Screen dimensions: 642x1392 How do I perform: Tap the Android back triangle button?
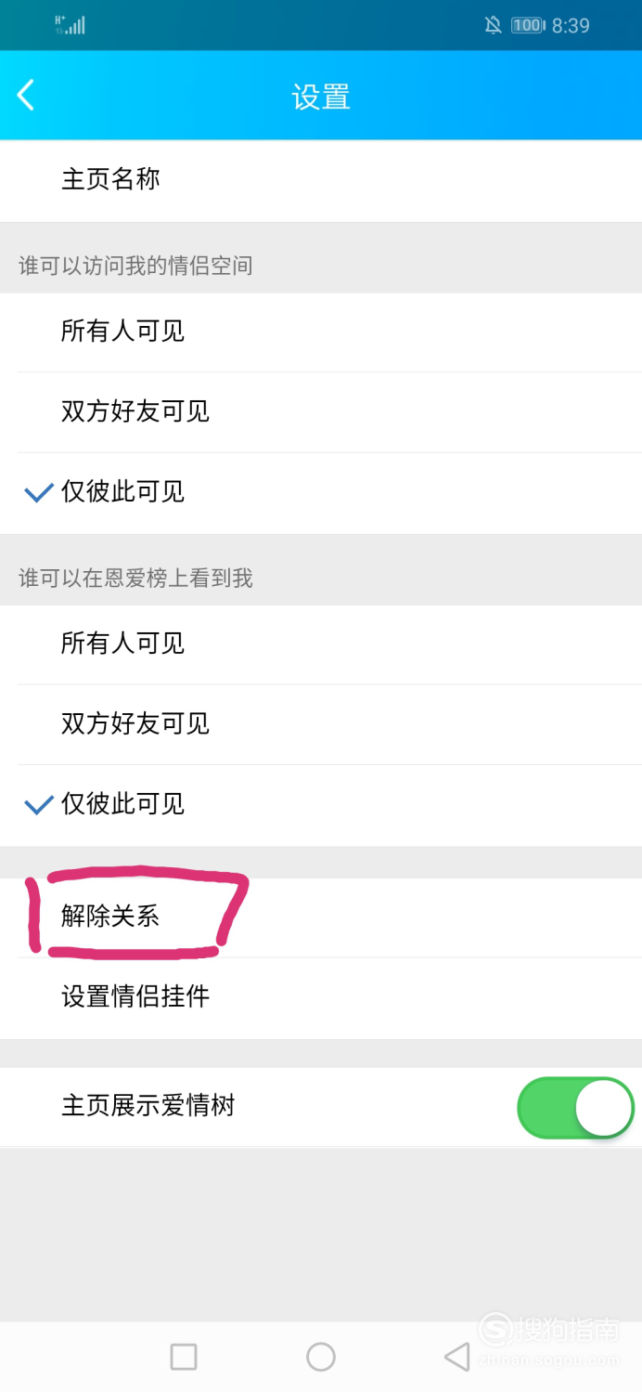point(456,1357)
